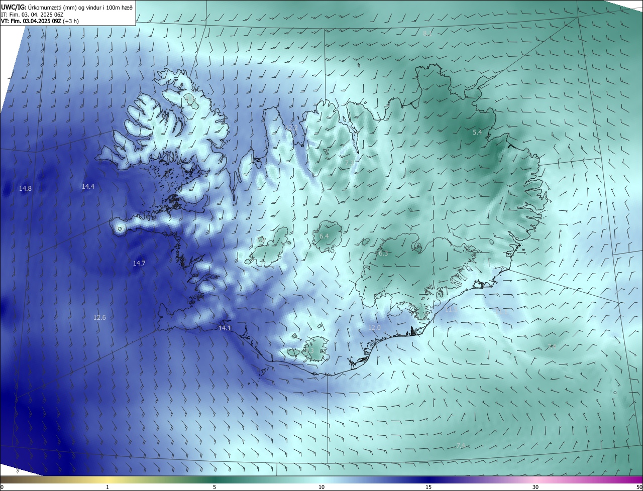Click the '30' label on the color scale
The image size is (643, 491).
[535, 487]
